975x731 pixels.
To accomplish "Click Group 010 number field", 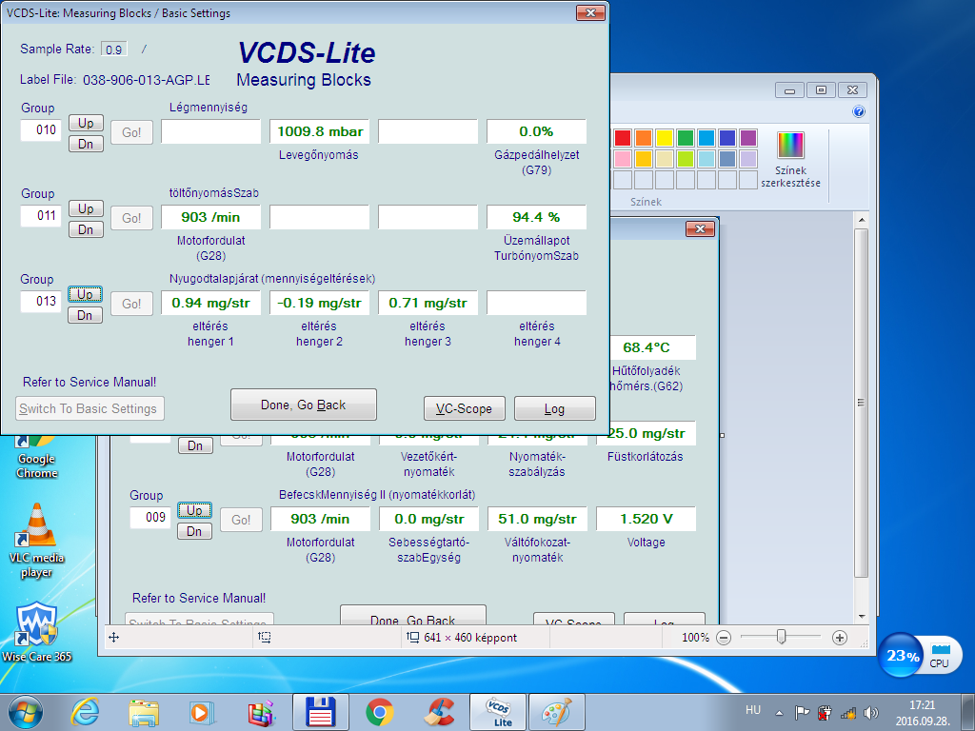I will coord(41,130).
